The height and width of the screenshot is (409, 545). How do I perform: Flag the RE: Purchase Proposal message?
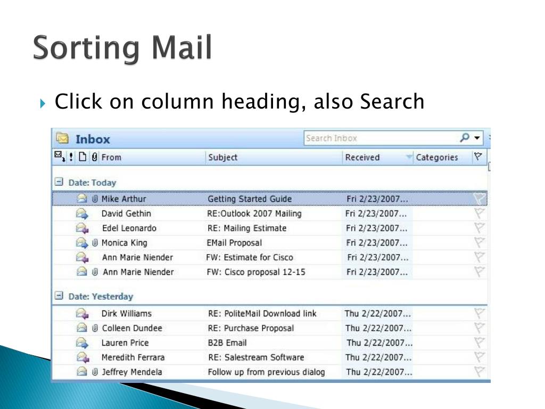[480, 328]
